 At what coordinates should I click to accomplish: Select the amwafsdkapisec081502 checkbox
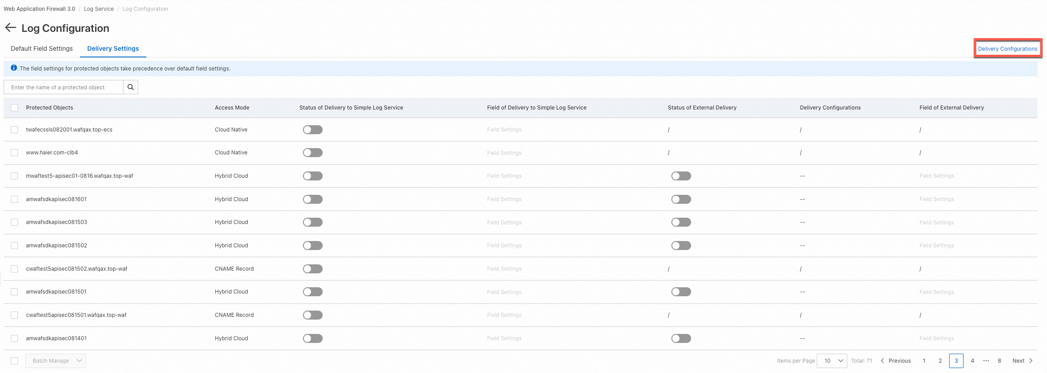pyautogui.click(x=14, y=246)
